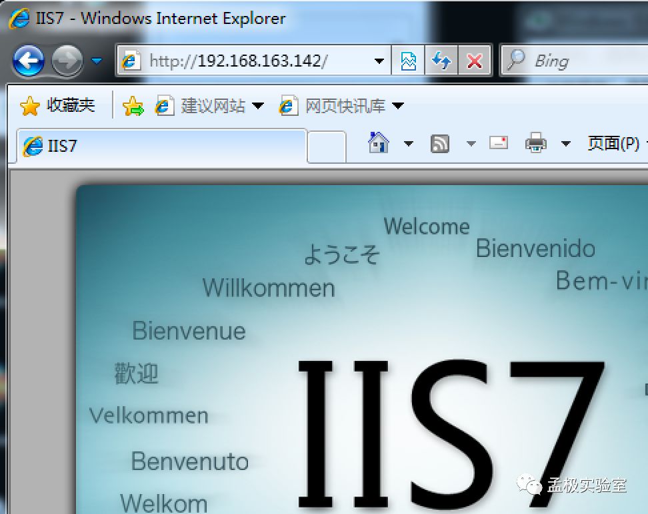Select the IIS7 browser tab

[x=160, y=146]
